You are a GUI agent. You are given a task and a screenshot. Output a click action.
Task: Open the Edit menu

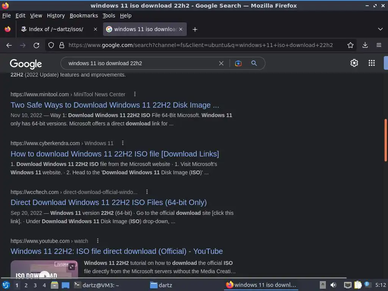[x=20, y=16]
